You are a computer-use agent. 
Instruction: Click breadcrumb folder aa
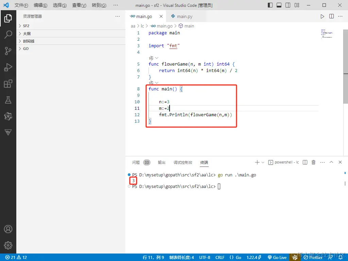pos(133,26)
